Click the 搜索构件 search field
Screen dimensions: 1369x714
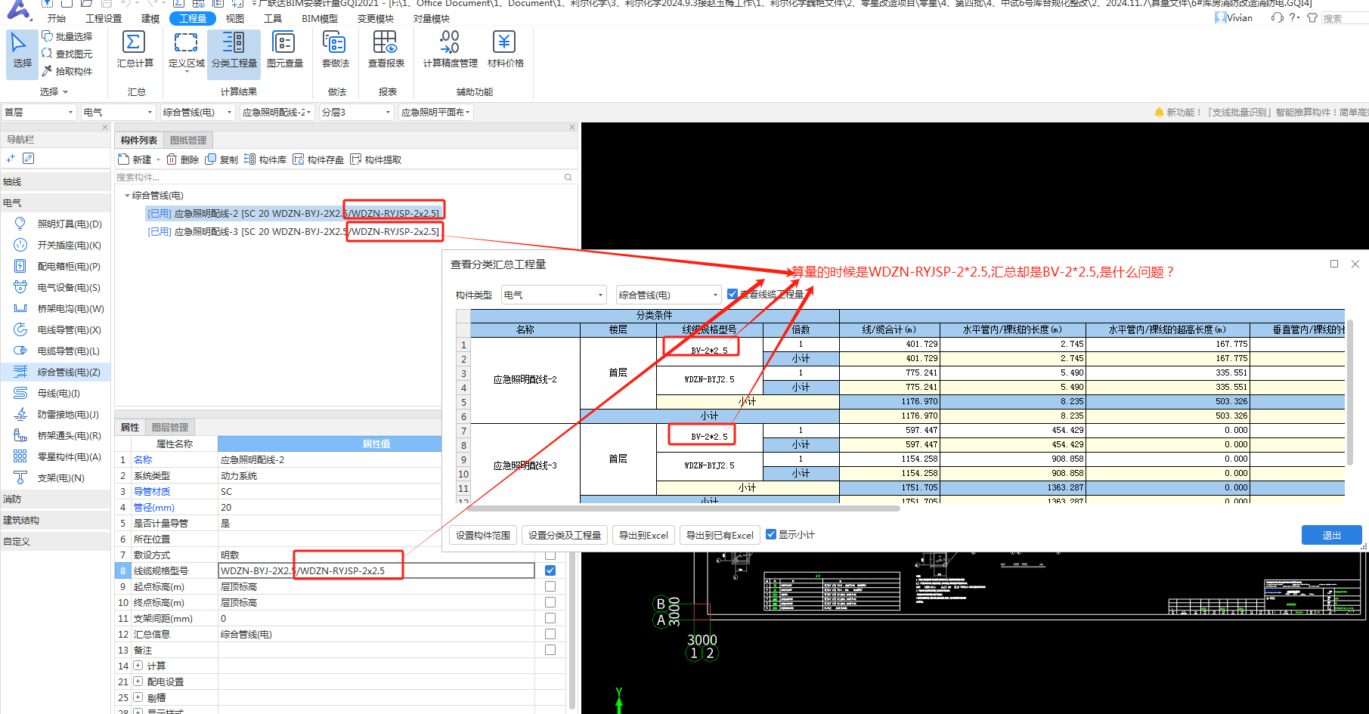coord(344,177)
